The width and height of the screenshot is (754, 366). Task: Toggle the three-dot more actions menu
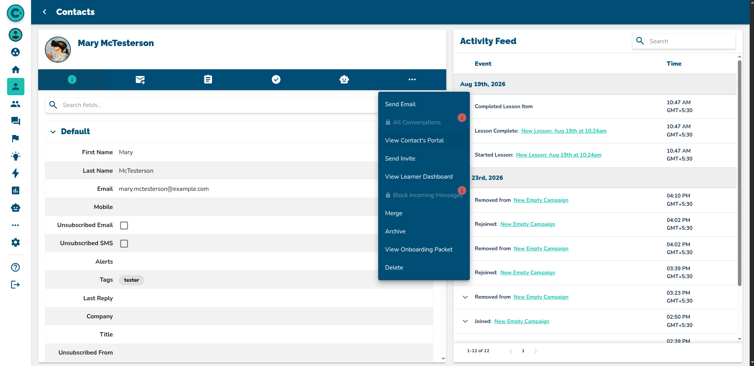(x=412, y=79)
